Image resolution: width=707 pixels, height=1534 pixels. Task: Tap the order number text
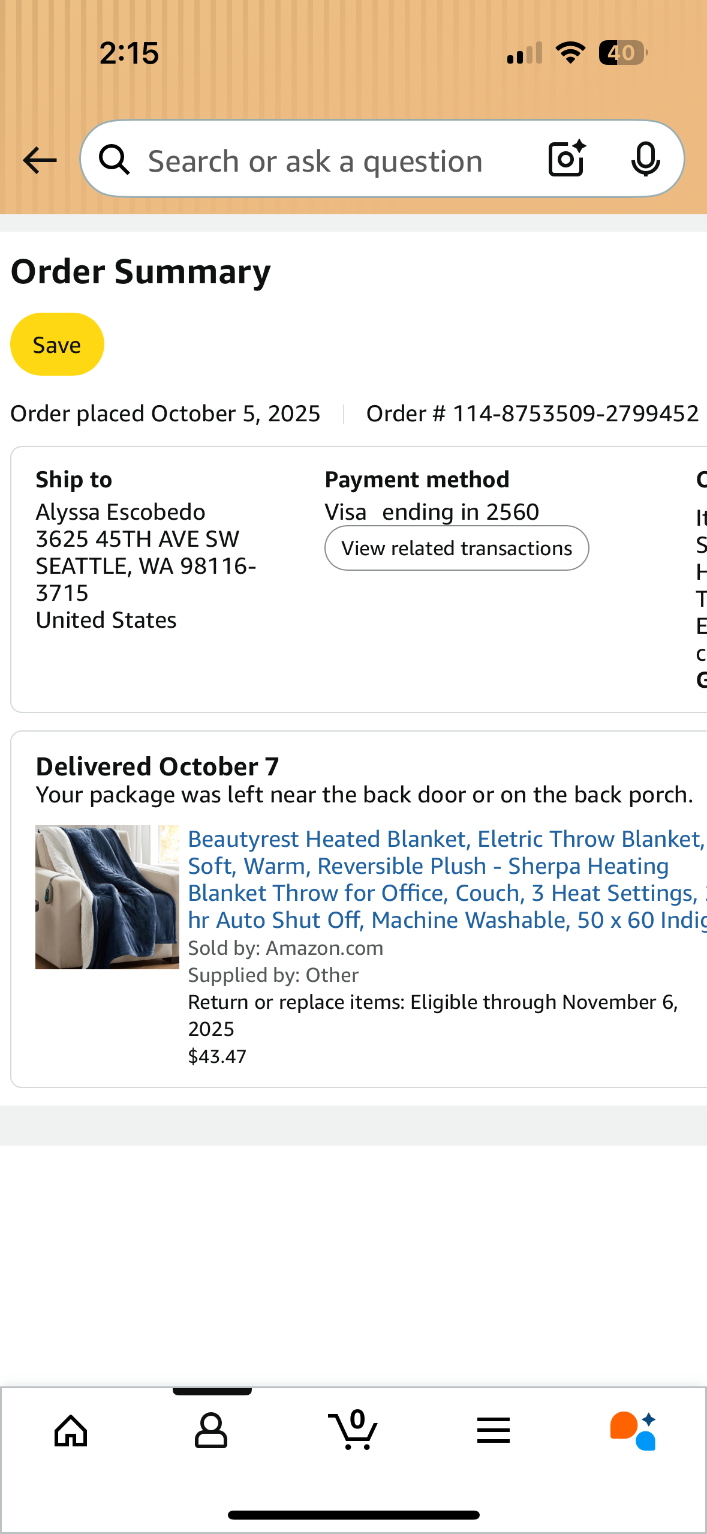(532, 414)
